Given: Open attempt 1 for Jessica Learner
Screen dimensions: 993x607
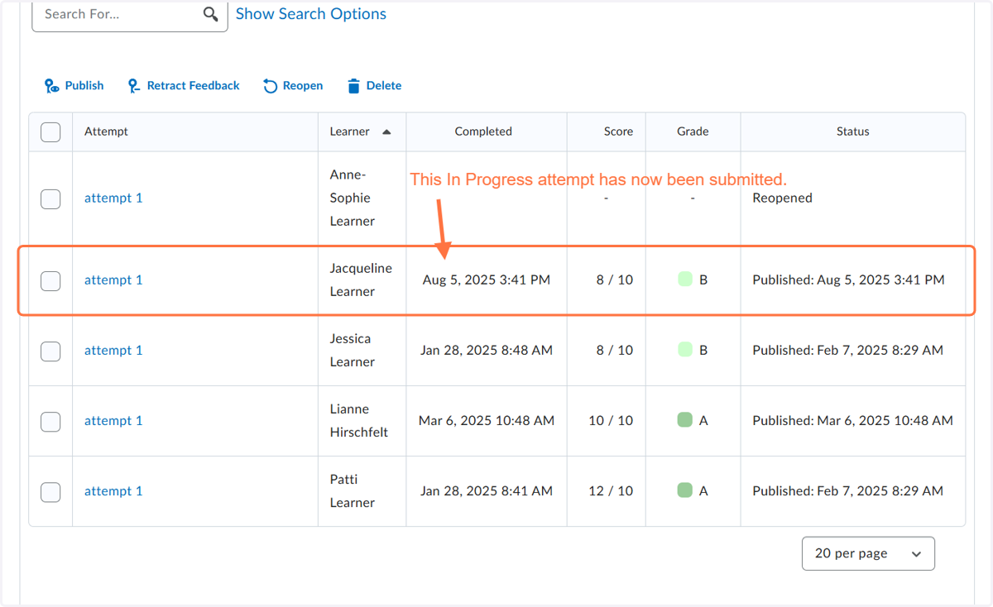Looking at the screenshot, I should pyautogui.click(x=113, y=351).
